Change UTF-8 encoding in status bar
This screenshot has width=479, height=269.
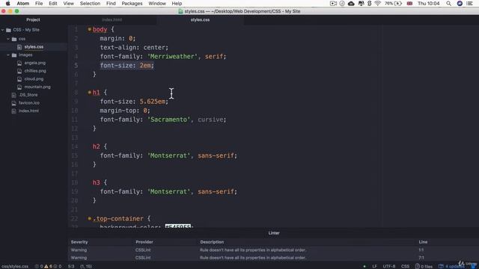point(389,266)
